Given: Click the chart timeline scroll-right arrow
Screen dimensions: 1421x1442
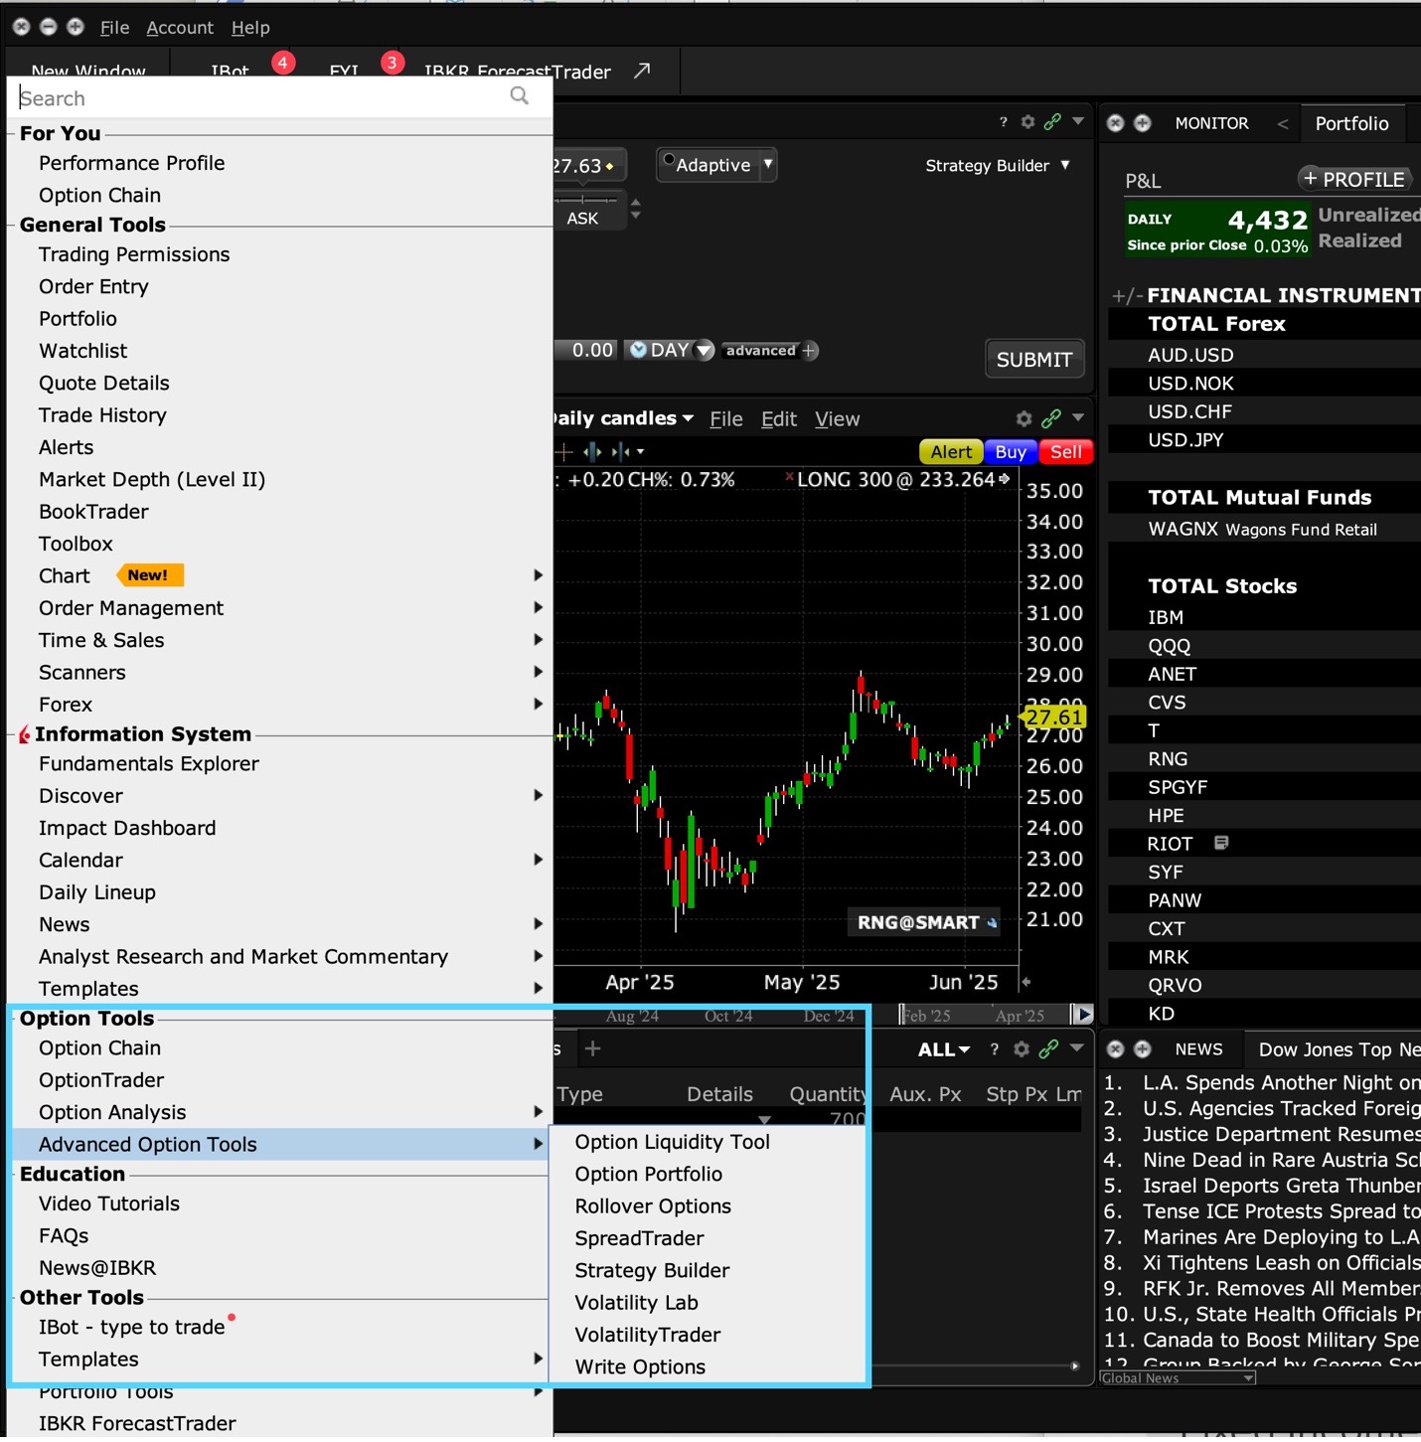Looking at the screenshot, I should tap(1082, 1014).
